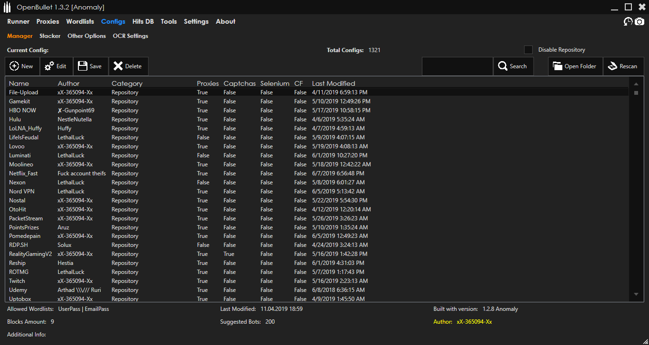Go to the Hits DB tab
The height and width of the screenshot is (345, 649).
[x=143, y=21]
